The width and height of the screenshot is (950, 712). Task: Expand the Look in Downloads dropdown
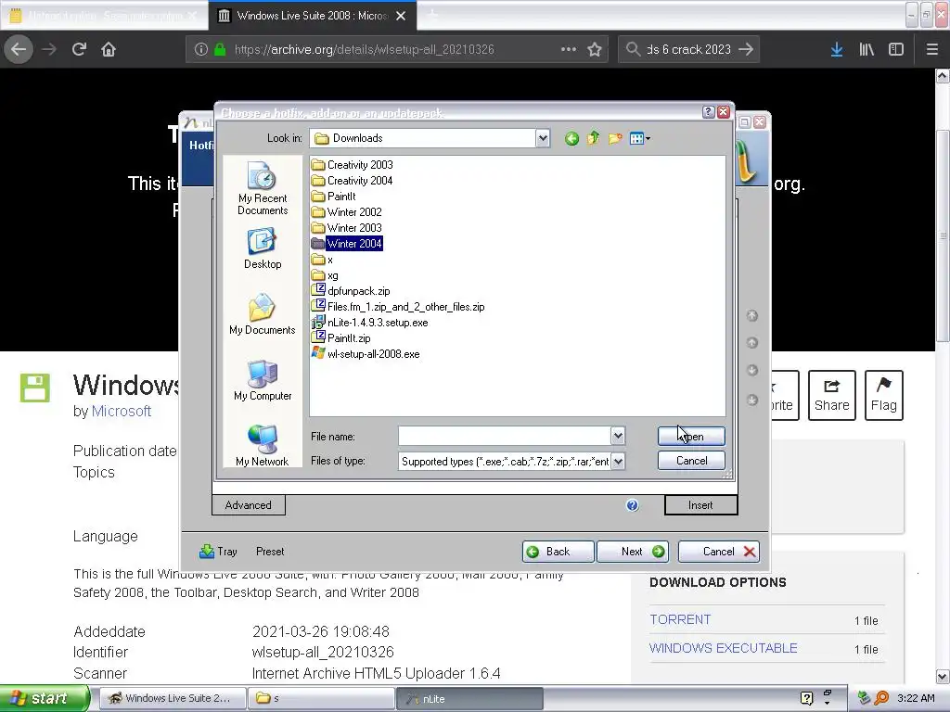[x=542, y=138]
